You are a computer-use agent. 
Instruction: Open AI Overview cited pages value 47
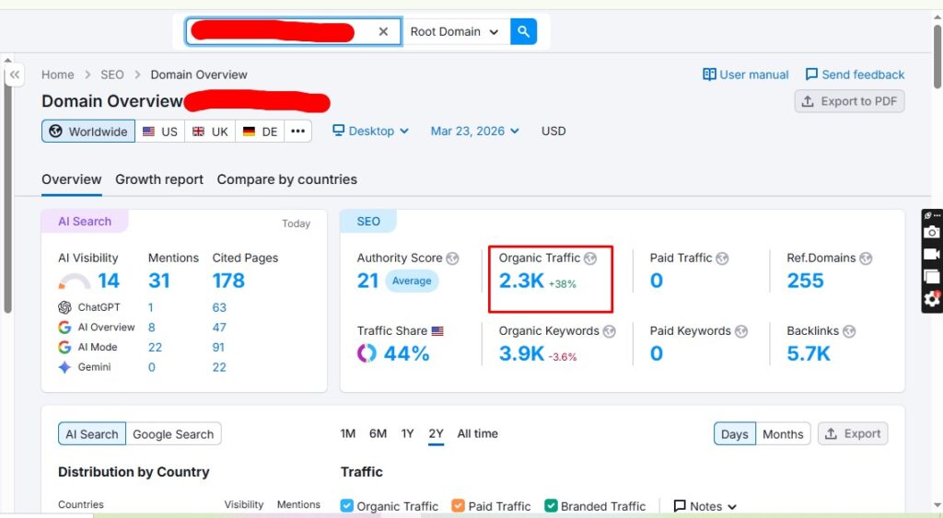tap(219, 328)
